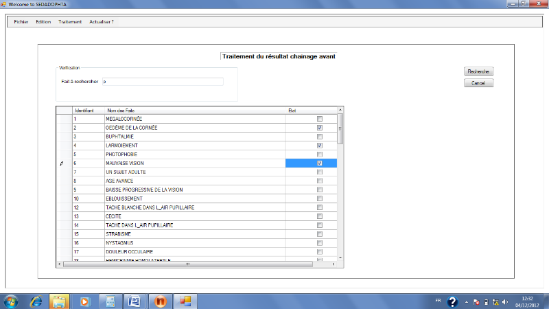Open Windows Media Player from taskbar
This screenshot has width=549, height=309.
click(x=84, y=301)
